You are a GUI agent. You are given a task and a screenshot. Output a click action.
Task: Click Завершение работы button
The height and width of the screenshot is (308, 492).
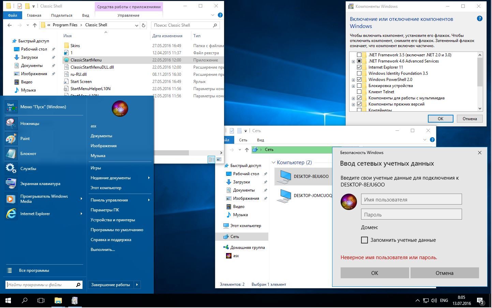[x=110, y=284]
